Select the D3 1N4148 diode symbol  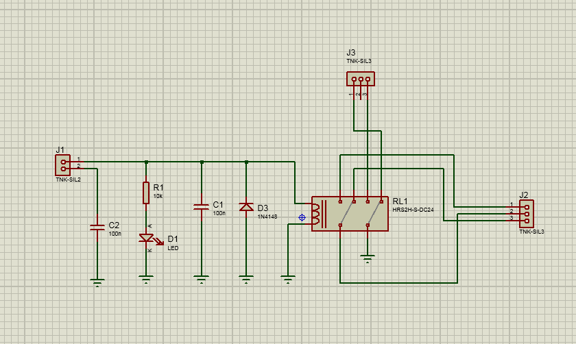click(x=246, y=207)
